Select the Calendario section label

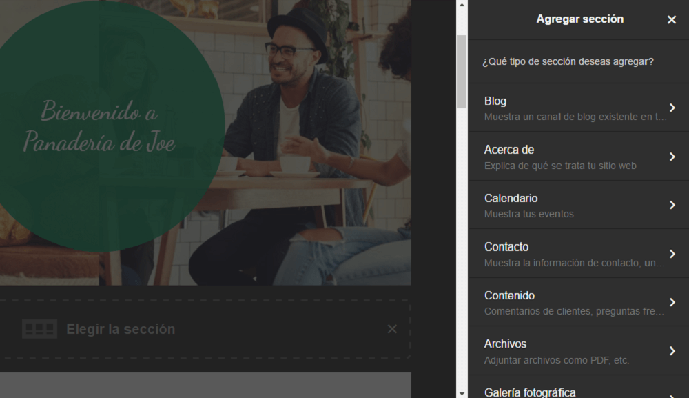511,199
